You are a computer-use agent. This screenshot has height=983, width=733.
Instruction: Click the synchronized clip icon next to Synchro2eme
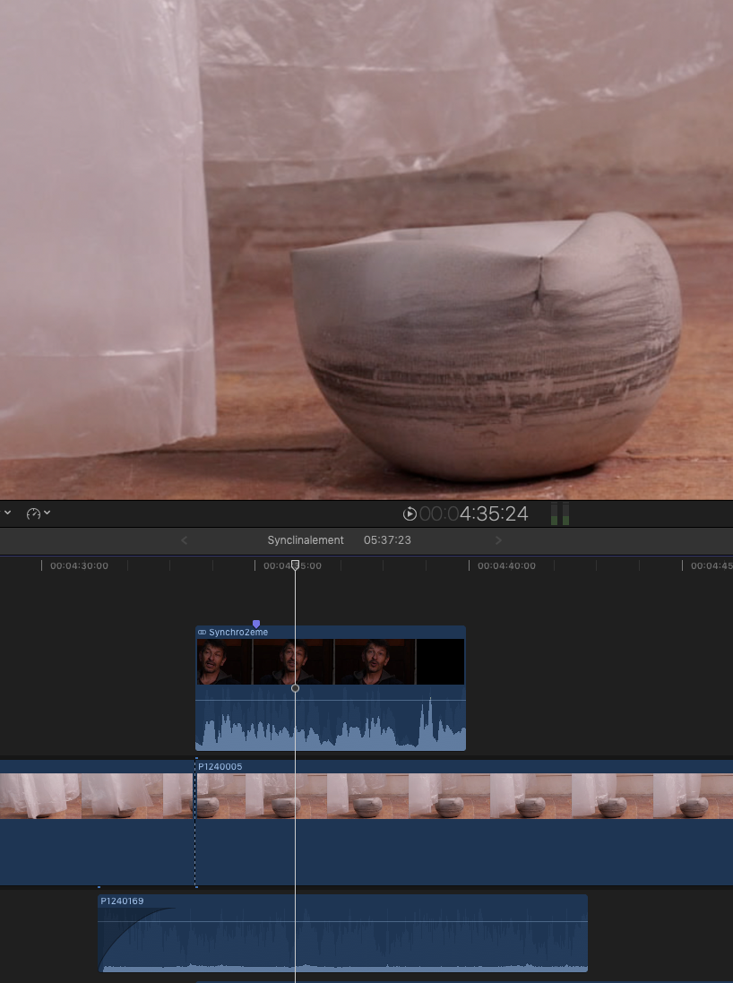tap(202, 633)
